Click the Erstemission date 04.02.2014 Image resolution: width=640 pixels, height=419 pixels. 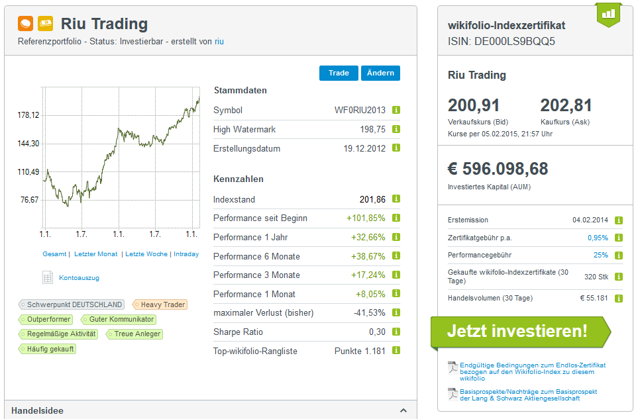pos(590,220)
